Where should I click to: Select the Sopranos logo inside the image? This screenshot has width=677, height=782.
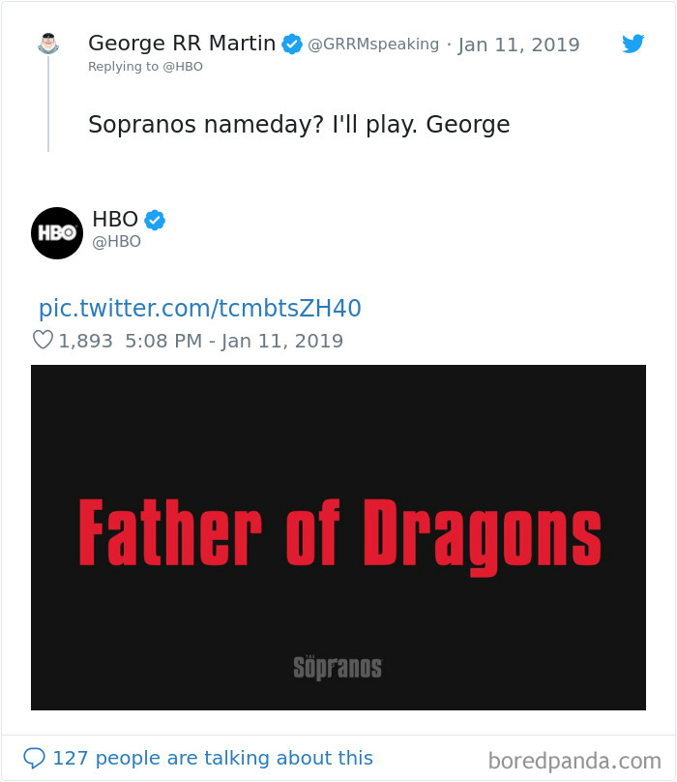pyautogui.click(x=338, y=666)
